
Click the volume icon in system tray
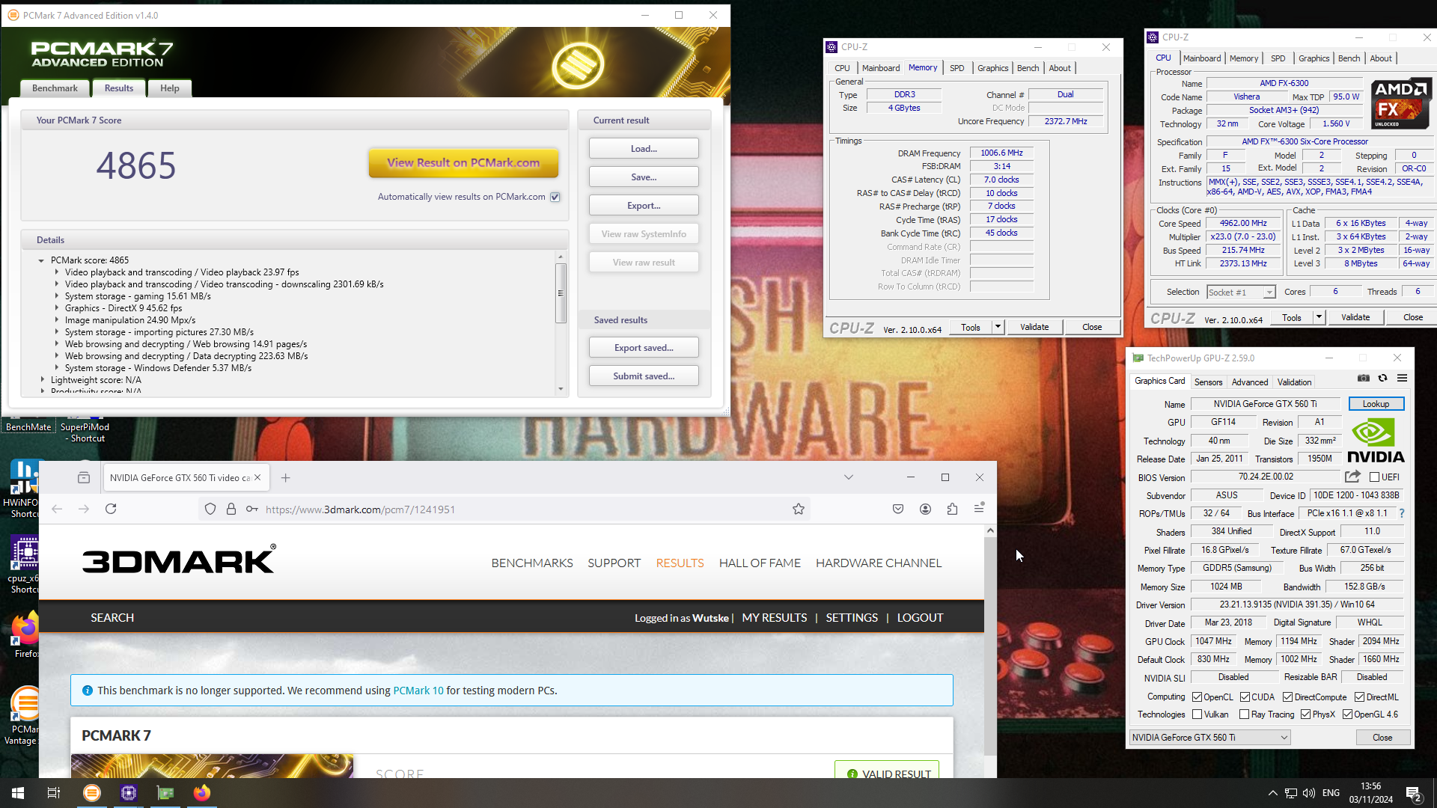point(1309,793)
